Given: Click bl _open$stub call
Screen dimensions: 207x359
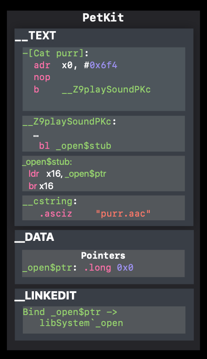Looking at the screenshot, I should 75,146.
